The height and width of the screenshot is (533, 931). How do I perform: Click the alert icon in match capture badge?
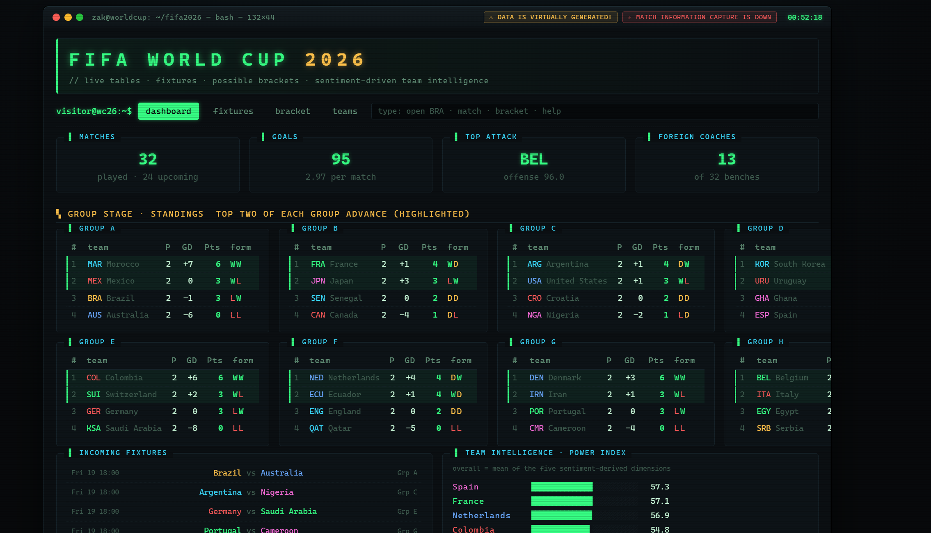click(x=629, y=17)
